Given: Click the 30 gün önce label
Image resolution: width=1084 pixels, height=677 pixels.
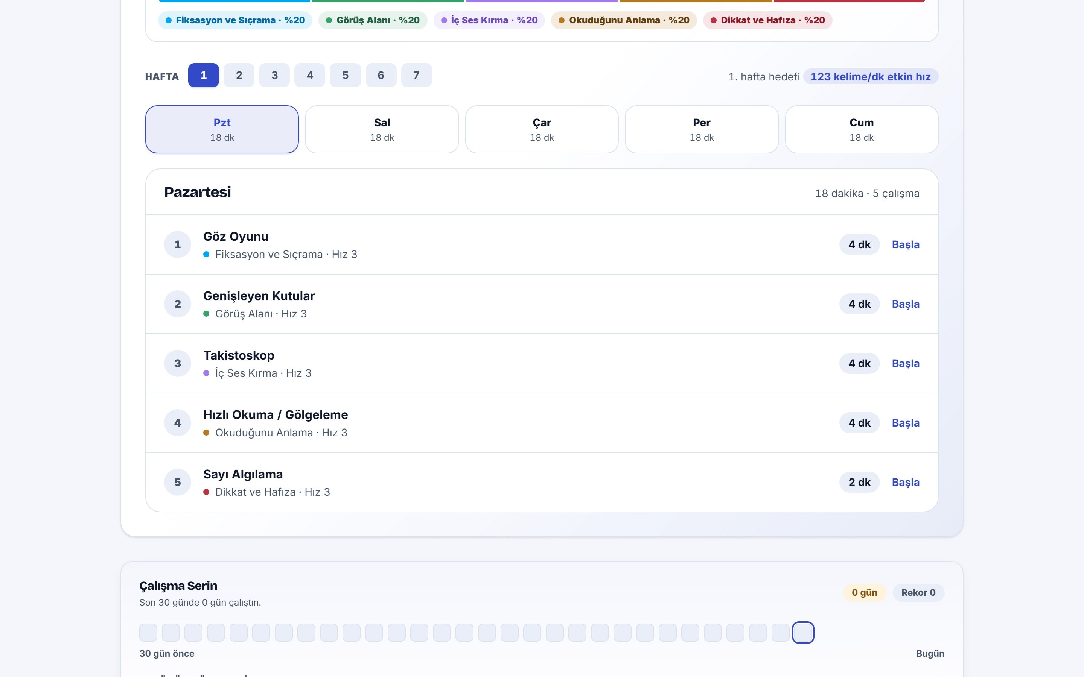Looking at the screenshot, I should 167,654.
